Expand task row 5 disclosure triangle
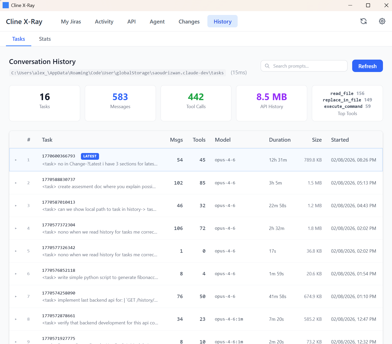Viewport: 392px width, 344px height. [16, 251]
